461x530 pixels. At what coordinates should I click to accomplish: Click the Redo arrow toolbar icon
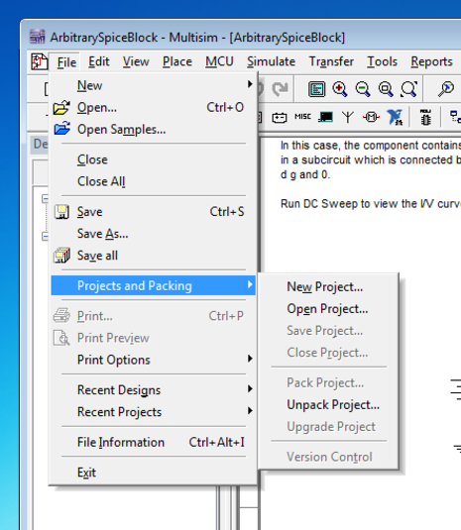click(x=280, y=89)
